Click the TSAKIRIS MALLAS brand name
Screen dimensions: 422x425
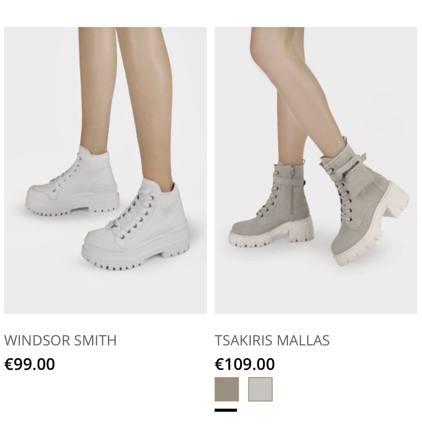point(272,340)
